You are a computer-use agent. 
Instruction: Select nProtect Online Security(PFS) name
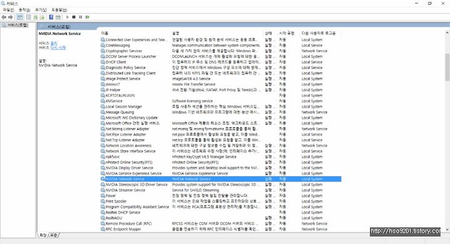(129, 162)
